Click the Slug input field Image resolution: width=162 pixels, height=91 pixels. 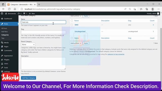point(44,32)
